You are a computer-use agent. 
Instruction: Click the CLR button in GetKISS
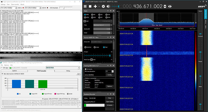pos(78,74)
